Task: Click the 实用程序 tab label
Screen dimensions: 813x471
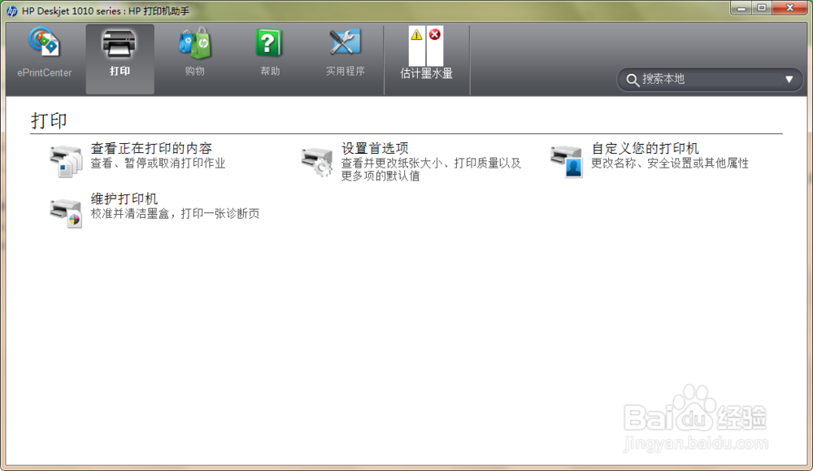Action: (345, 71)
